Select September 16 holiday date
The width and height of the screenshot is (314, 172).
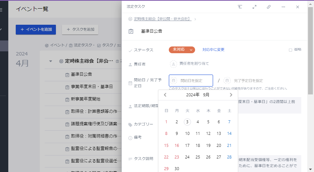[x=177, y=145]
